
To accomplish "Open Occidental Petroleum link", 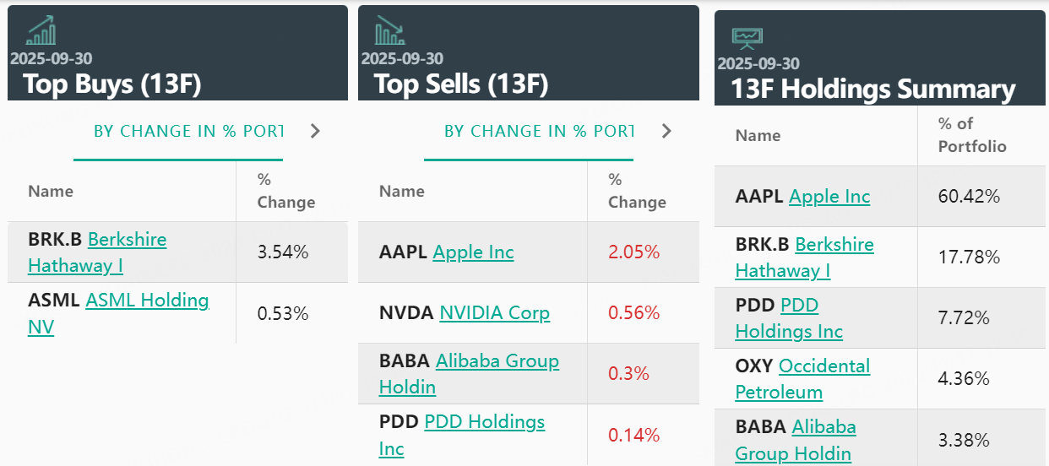I will [x=823, y=366].
